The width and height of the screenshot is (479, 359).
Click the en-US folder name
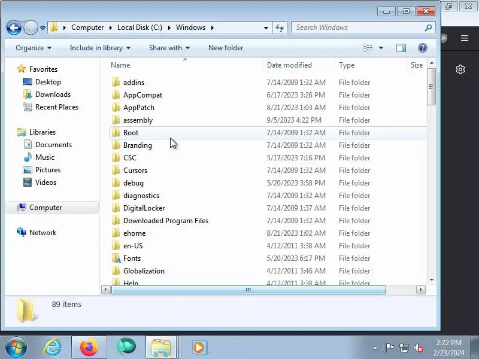pyautogui.click(x=133, y=246)
